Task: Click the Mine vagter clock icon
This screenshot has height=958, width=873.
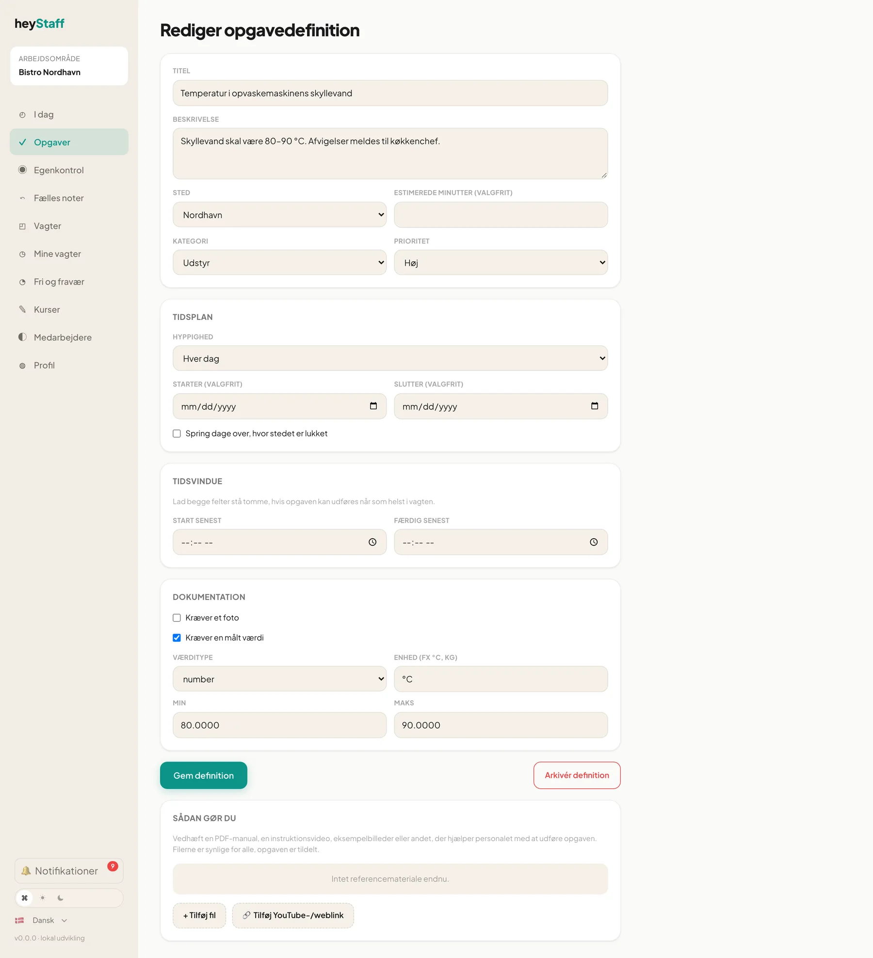Action: [22, 254]
